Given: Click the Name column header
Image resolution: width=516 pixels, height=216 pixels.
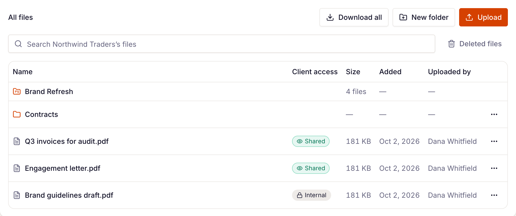Looking at the screenshot, I should (23, 72).
